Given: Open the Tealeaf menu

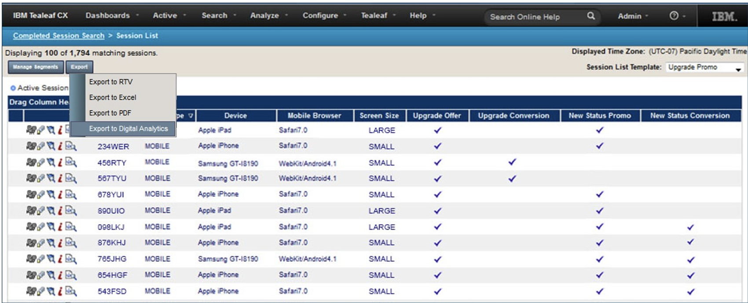Looking at the screenshot, I should click(x=378, y=15).
